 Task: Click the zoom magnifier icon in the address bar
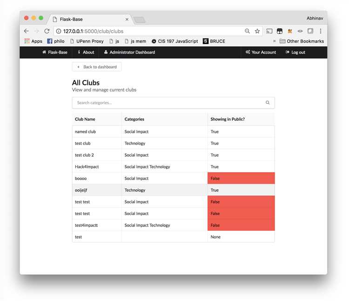(247, 31)
